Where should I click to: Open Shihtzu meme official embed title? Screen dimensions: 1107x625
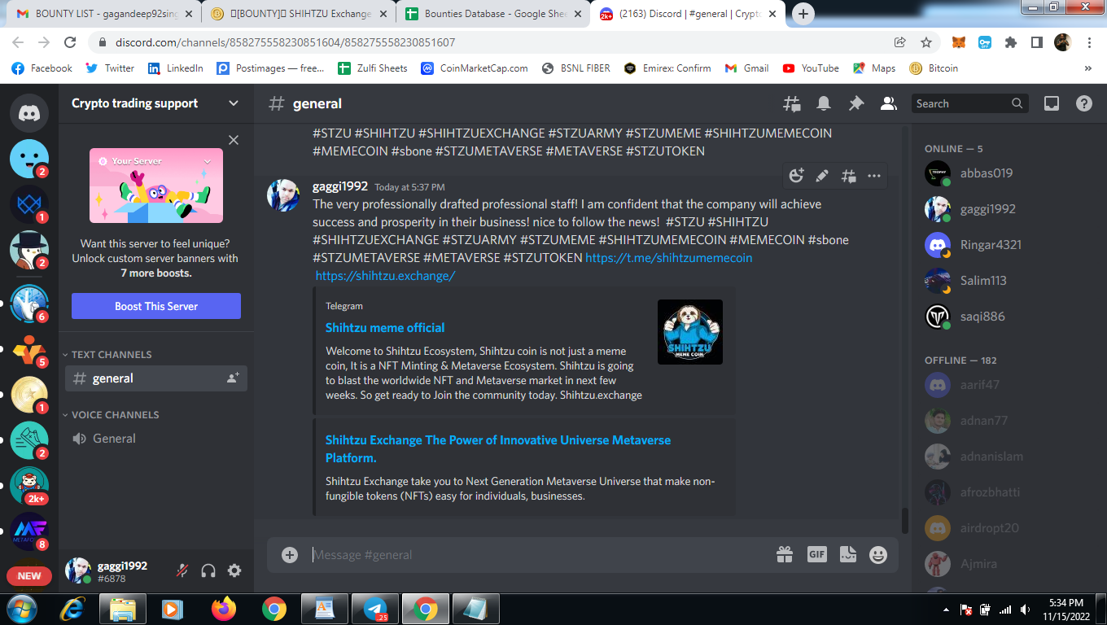pos(385,328)
